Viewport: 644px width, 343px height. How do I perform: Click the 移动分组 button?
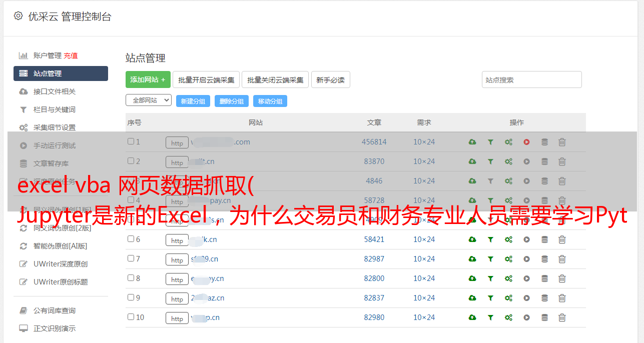point(270,101)
